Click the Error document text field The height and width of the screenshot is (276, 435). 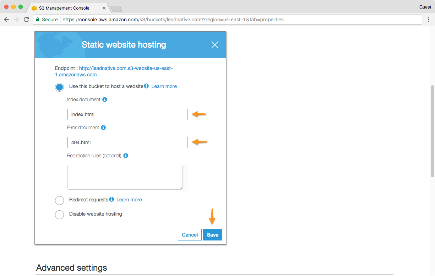click(127, 142)
